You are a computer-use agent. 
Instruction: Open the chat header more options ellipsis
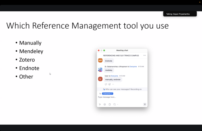click(x=145, y=55)
